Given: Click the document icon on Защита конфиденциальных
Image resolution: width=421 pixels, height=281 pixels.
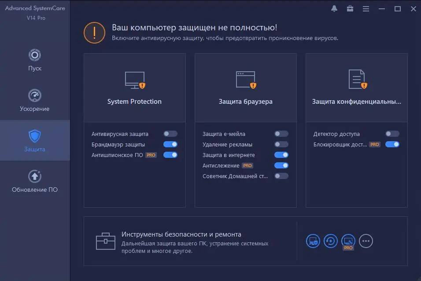Looking at the screenshot, I should (x=356, y=79).
